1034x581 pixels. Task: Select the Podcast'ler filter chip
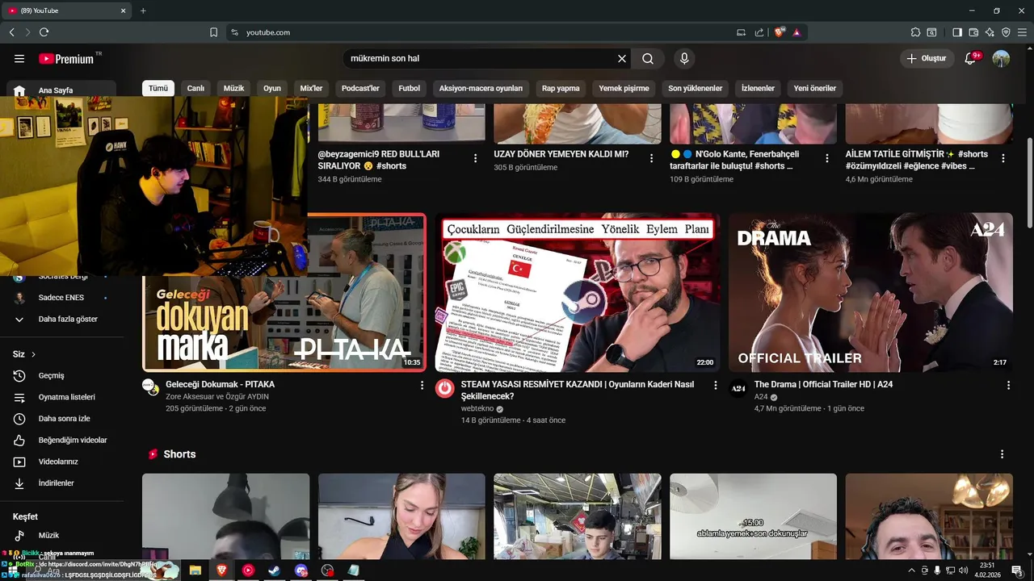click(x=360, y=88)
